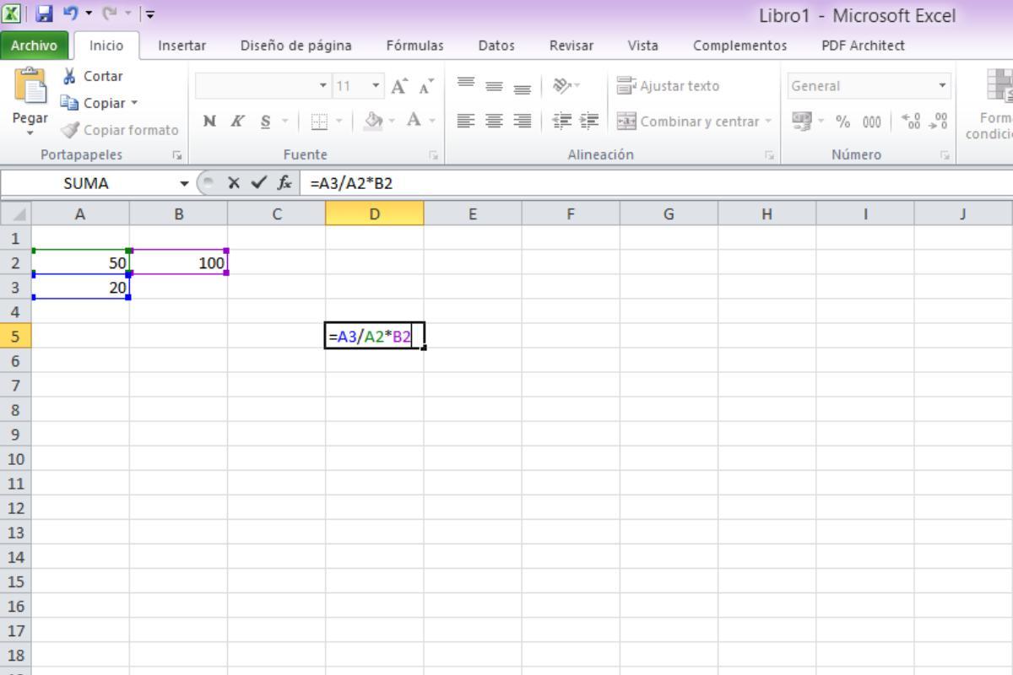Open the Archivo menu
1013x675 pixels.
click(x=33, y=46)
